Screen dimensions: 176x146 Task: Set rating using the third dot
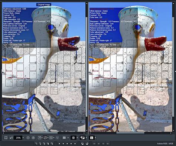point(67,144)
